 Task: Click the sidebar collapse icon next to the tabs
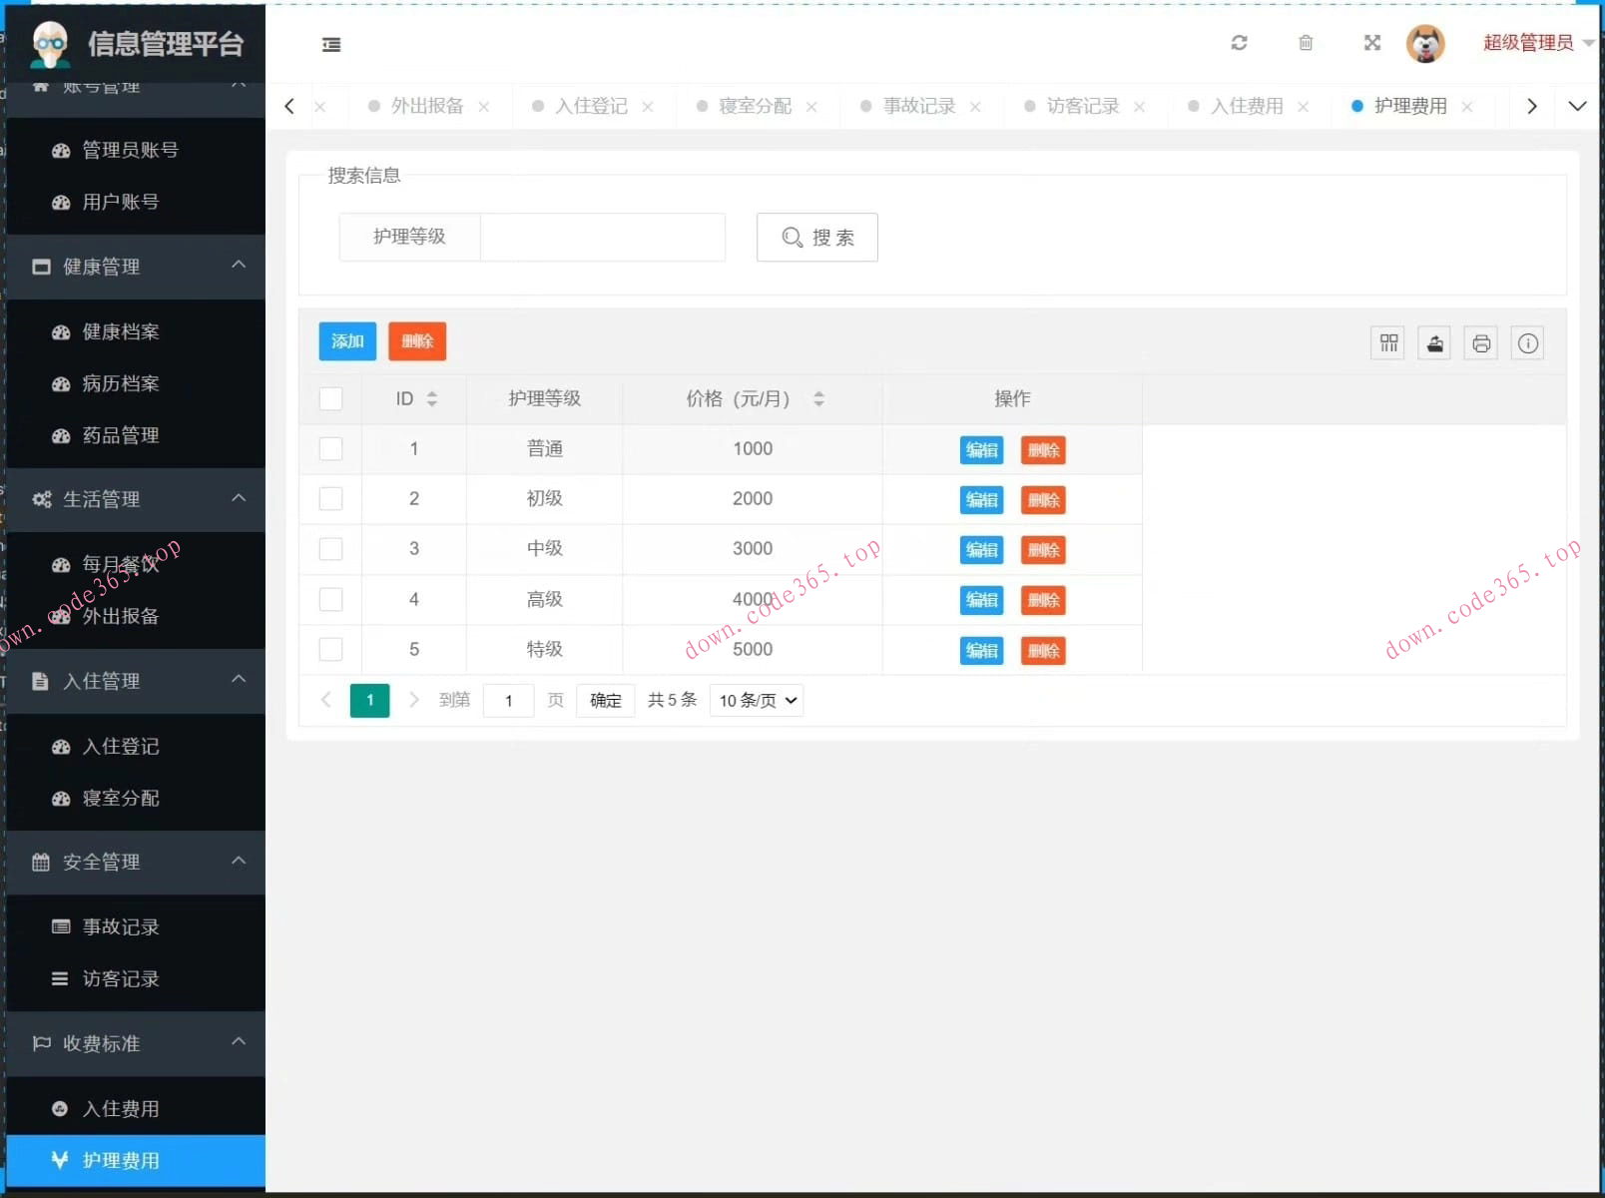[331, 44]
